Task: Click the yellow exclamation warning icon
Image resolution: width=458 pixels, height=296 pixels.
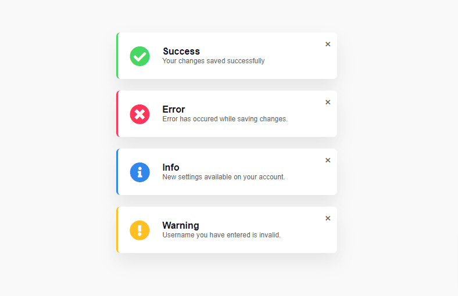Action: pyautogui.click(x=139, y=230)
